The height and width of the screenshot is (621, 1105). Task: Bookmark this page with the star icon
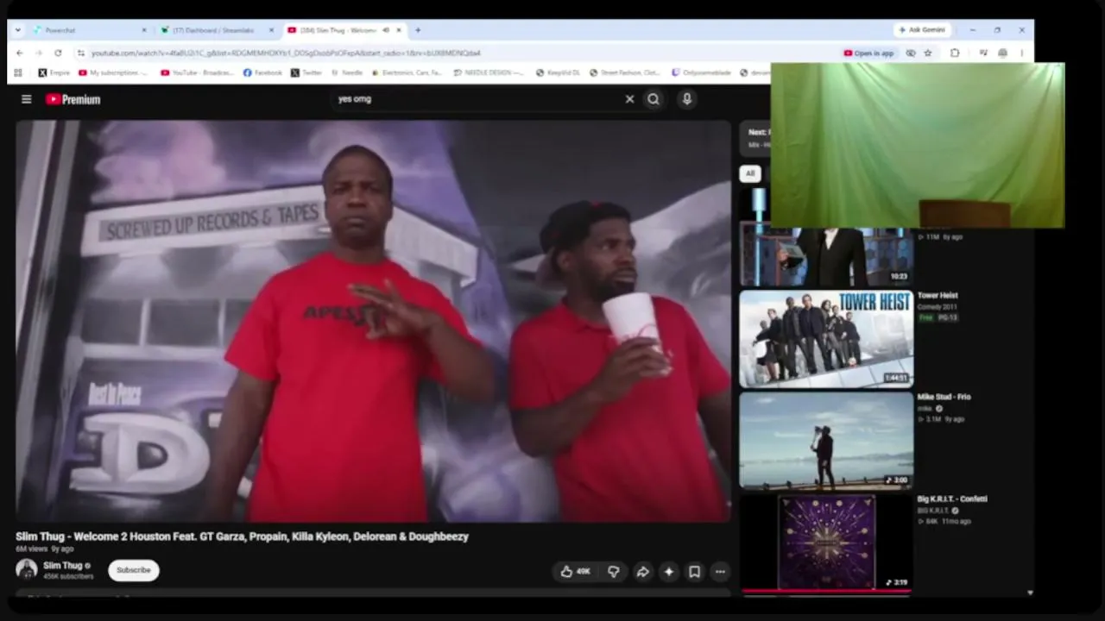coord(928,53)
